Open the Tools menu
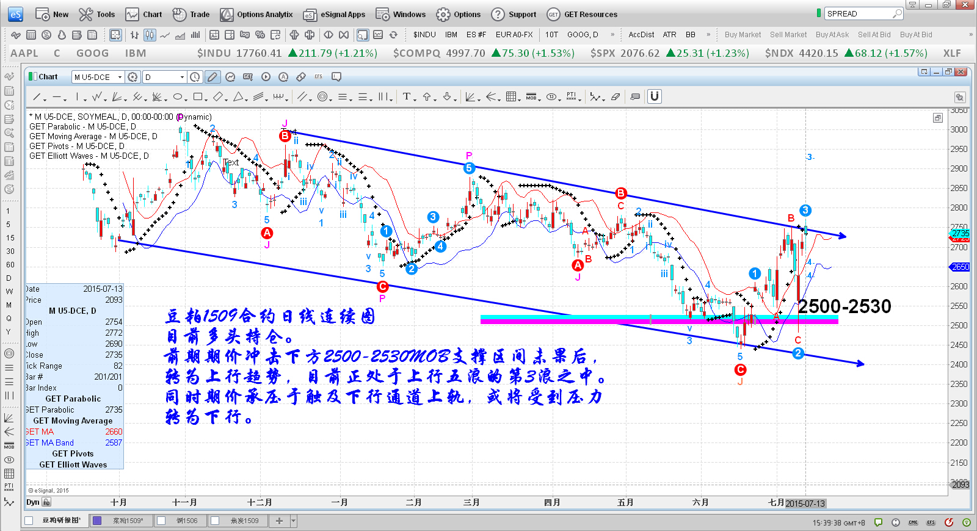Image resolution: width=977 pixels, height=531 pixels. [x=97, y=14]
